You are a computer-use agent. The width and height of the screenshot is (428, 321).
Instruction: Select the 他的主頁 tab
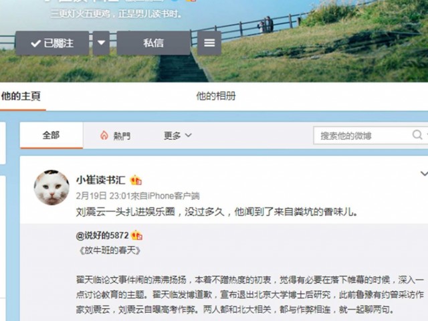click(21, 96)
